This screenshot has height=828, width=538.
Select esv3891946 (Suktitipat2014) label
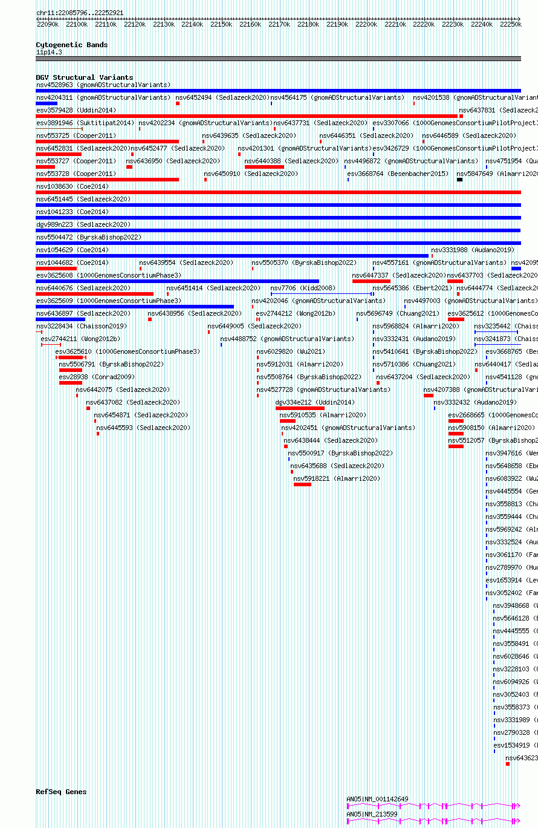pos(85,123)
